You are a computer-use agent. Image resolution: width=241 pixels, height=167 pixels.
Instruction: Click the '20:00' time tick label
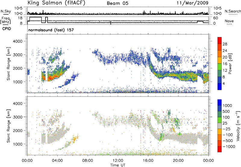coord(178,161)
